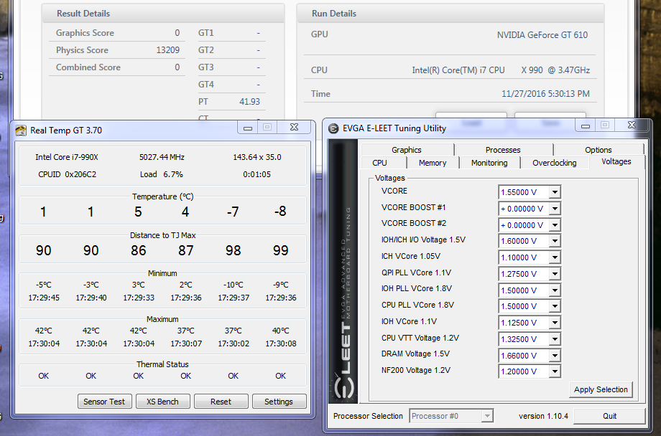This screenshot has width=661, height=436.
Task: Open the CPU VTT Voltage 1.2V dropdown
Action: pos(555,339)
